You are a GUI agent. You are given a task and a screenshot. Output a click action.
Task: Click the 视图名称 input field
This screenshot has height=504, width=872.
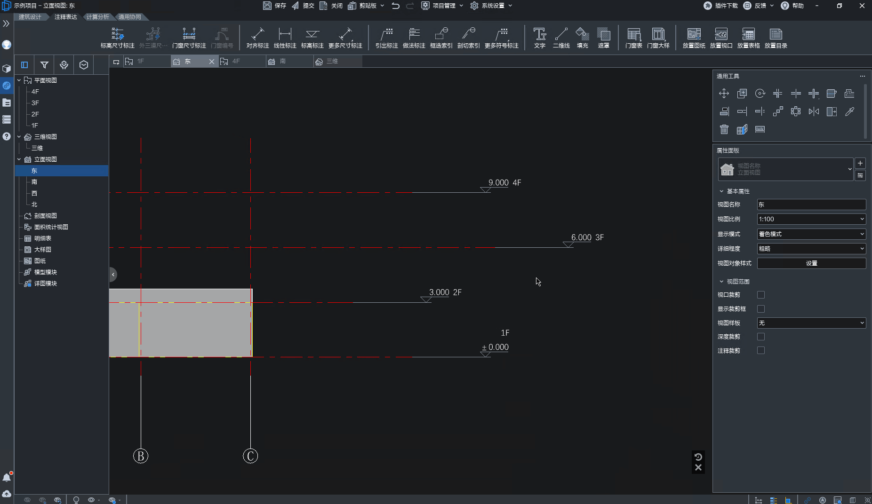[x=811, y=205]
